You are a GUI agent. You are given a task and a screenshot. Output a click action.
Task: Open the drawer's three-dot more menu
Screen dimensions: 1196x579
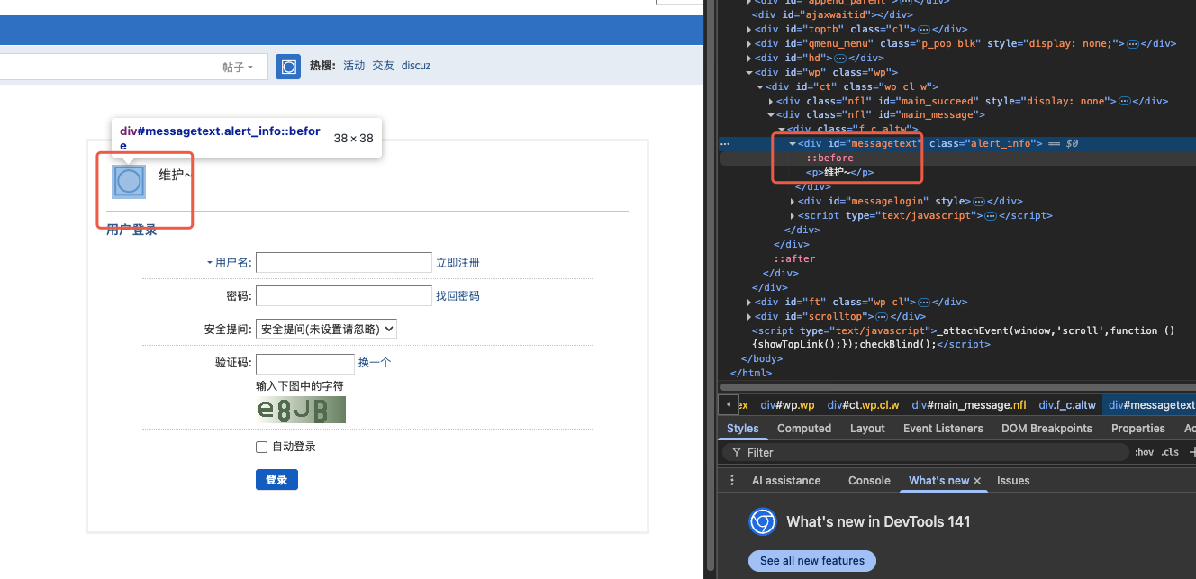tap(732, 481)
